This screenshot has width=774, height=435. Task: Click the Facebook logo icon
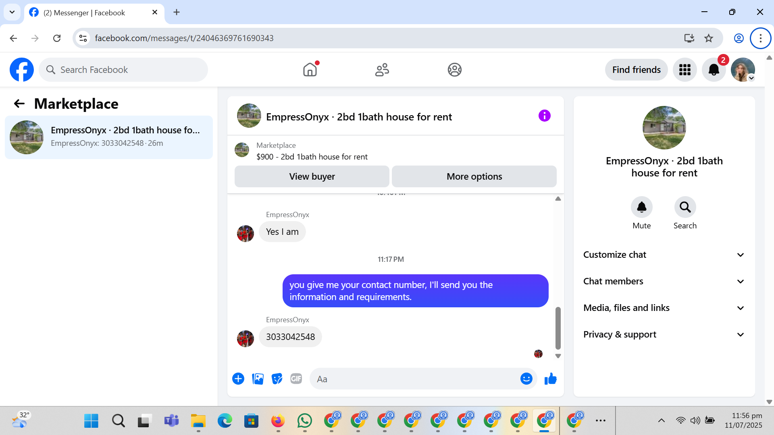pyautogui.click(x=22, y=70)
